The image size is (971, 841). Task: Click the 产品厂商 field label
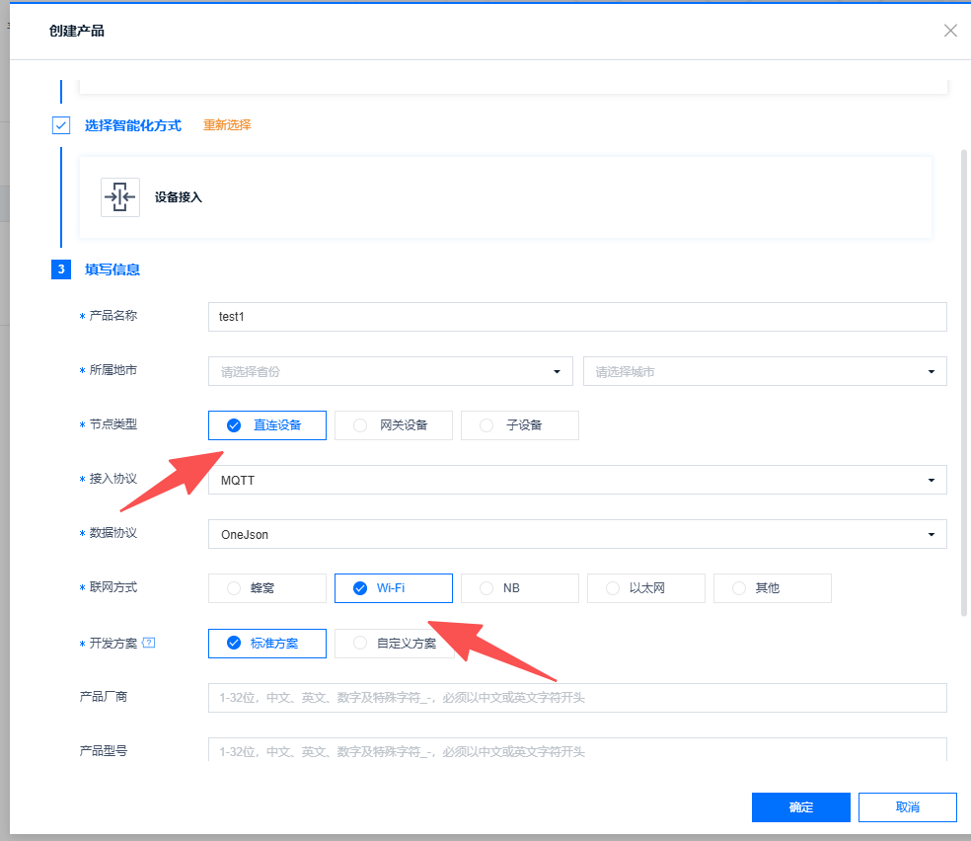click(104, 697)
